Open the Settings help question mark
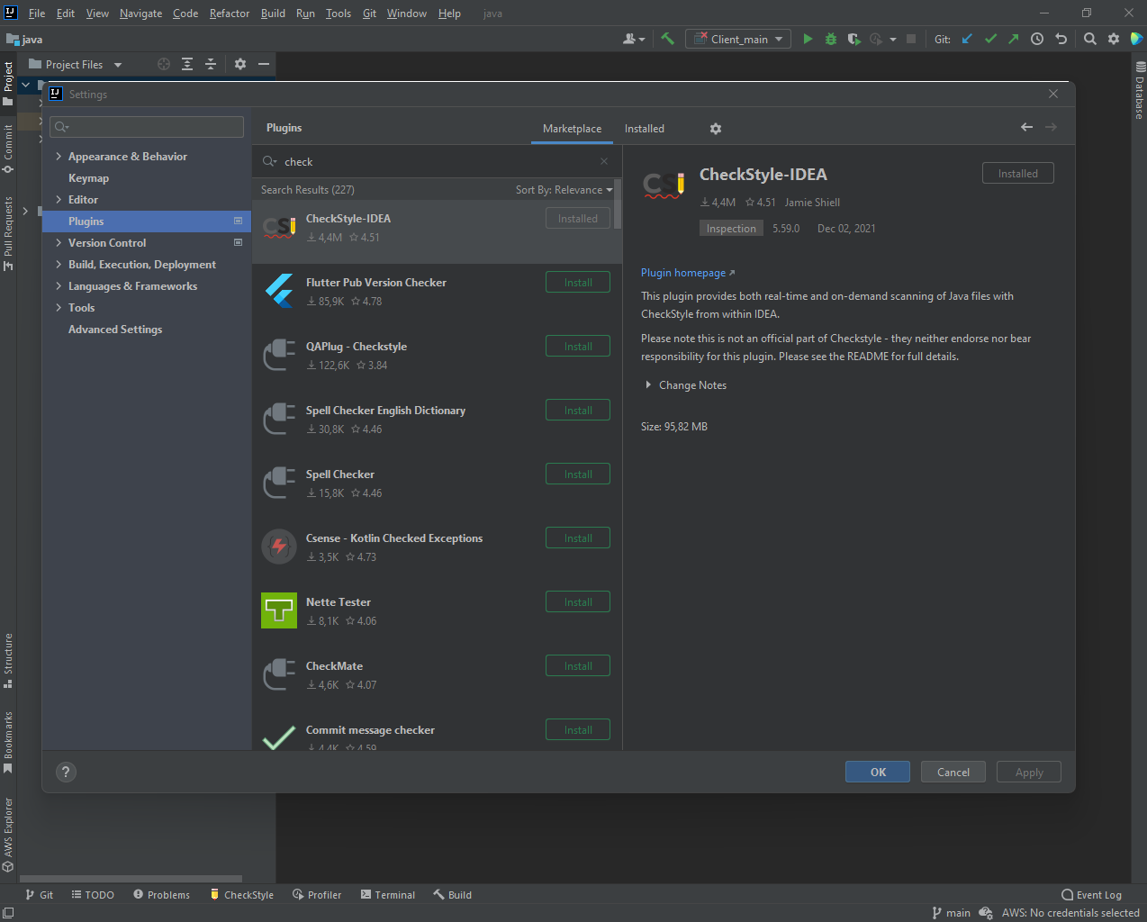 [66, 772]
